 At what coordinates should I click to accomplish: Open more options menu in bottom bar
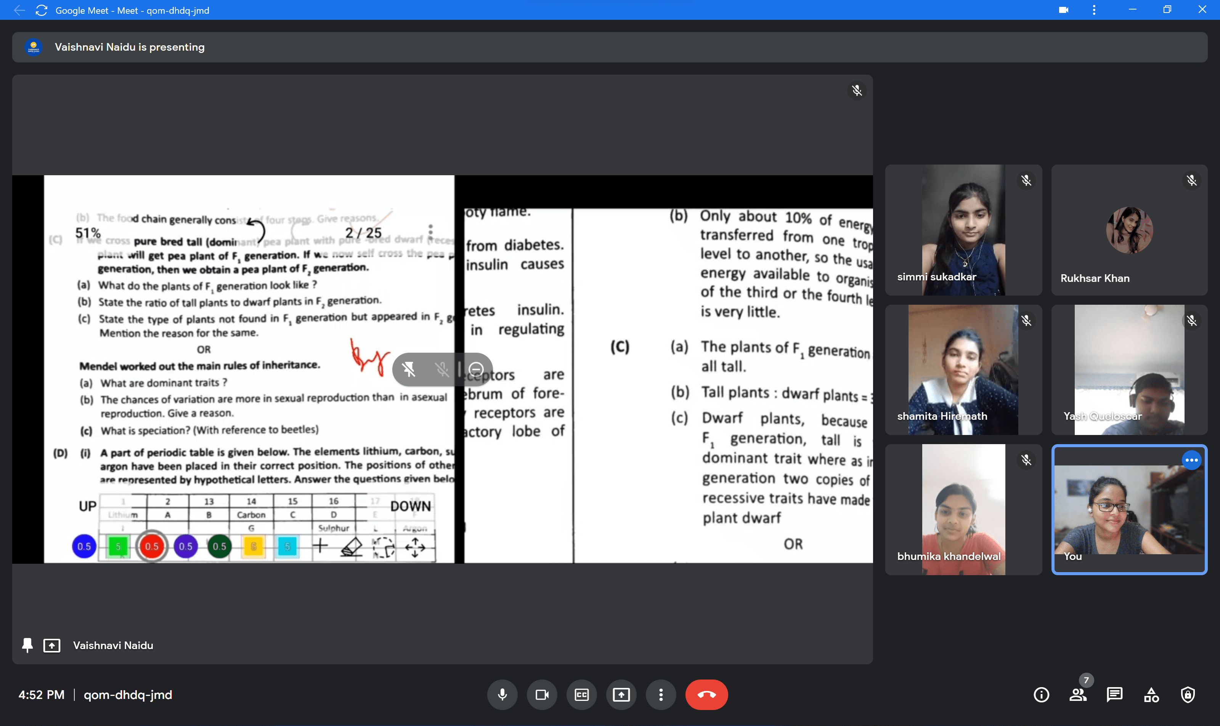coord(660,695)
